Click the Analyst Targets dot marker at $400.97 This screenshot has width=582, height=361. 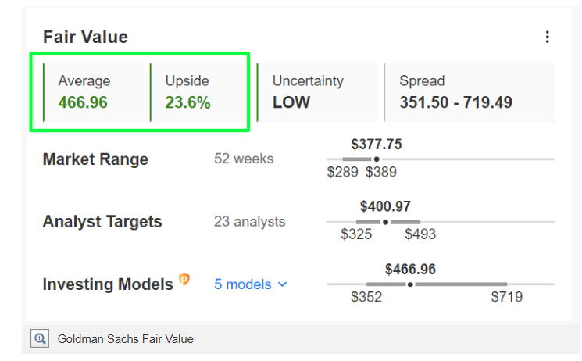coord(385,222)
